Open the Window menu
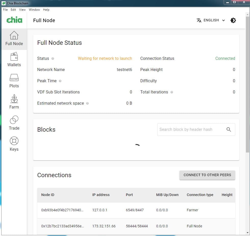The width and height of the screenshot is (250, 236). pyautogui.click(x=34, y=10)
